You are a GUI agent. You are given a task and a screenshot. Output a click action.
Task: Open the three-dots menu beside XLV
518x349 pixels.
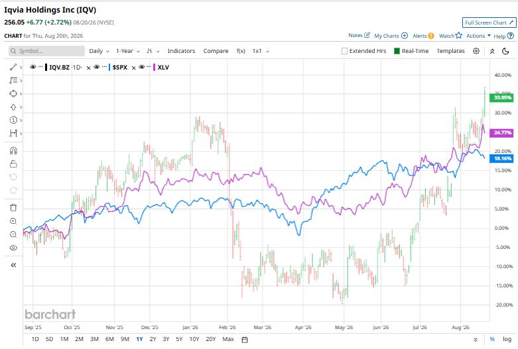point(149,67)
